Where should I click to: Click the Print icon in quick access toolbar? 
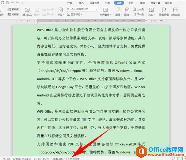pyautogui.click(x=2, y=2)
